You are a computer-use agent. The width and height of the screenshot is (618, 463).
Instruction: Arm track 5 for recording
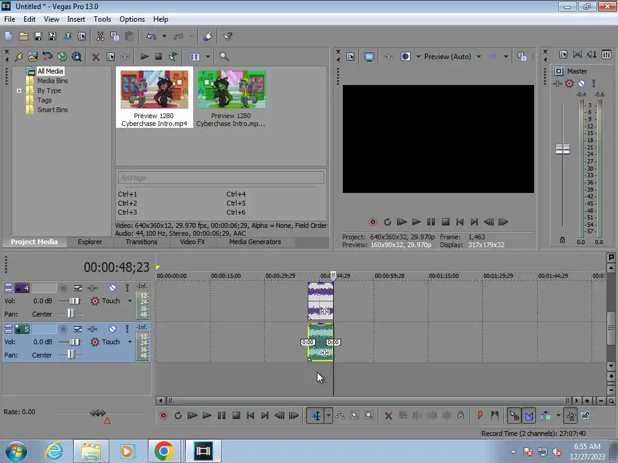pos(63,329)
